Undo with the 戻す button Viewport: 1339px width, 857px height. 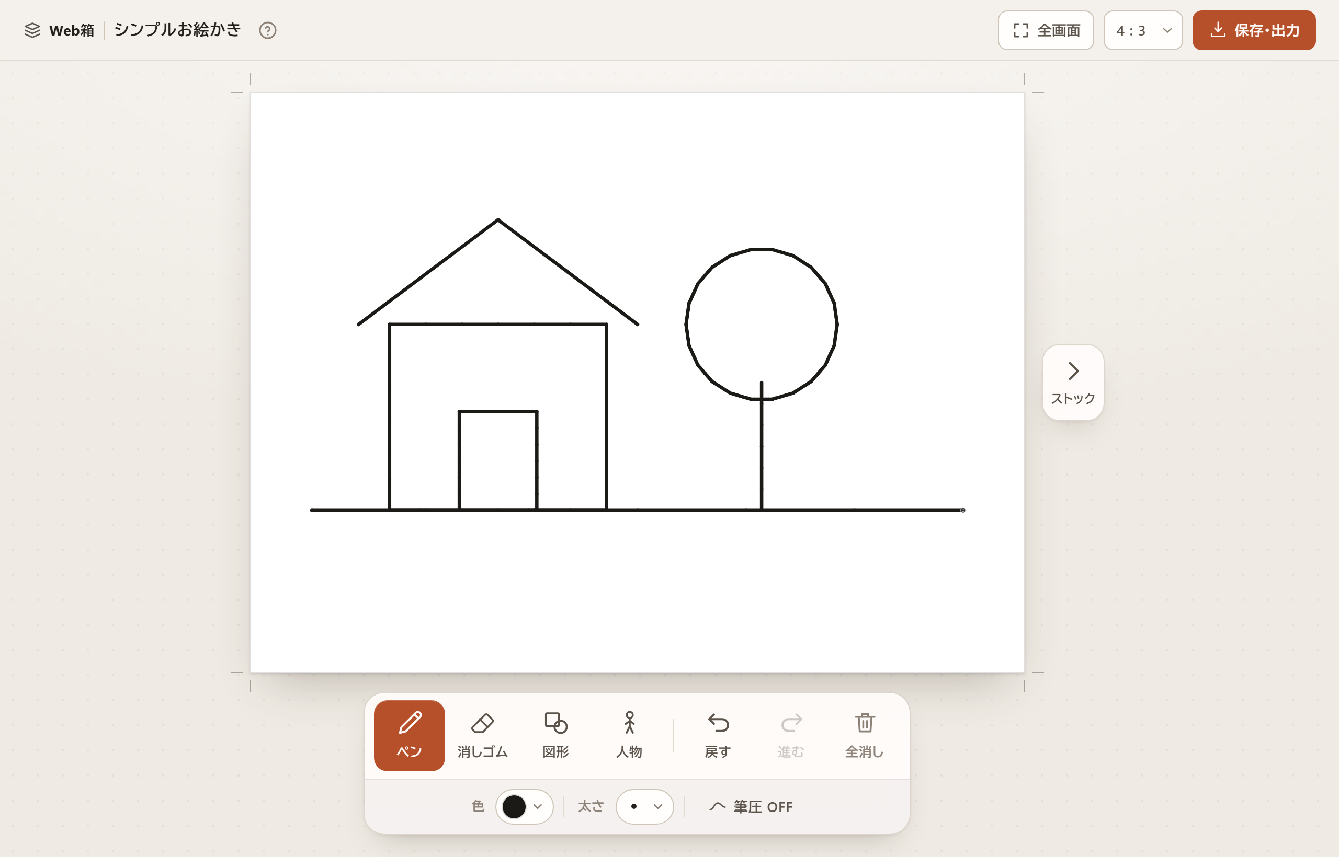click(x=718, y=735)
